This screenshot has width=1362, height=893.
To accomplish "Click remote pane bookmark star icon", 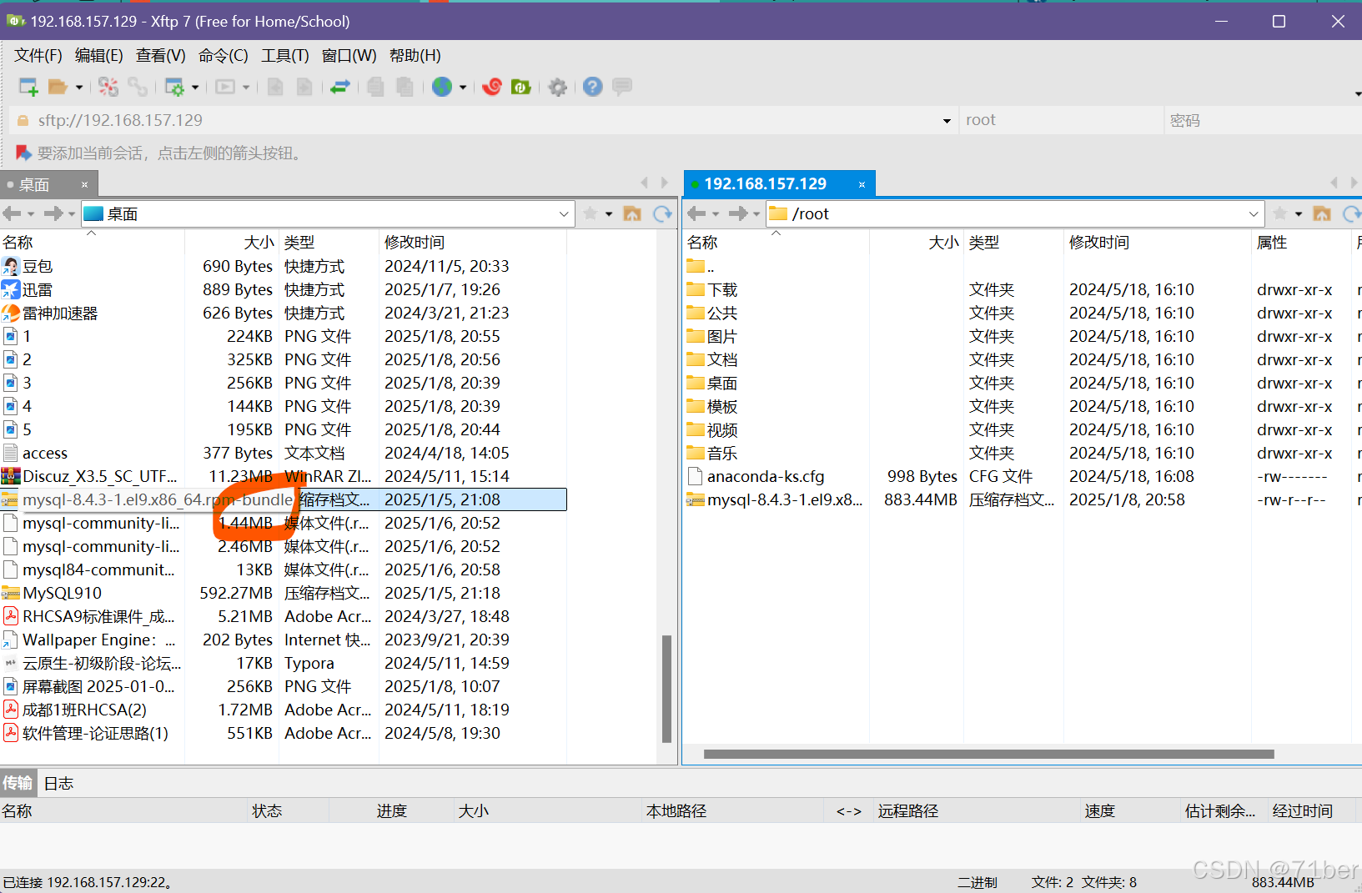I will (1280, 214).
